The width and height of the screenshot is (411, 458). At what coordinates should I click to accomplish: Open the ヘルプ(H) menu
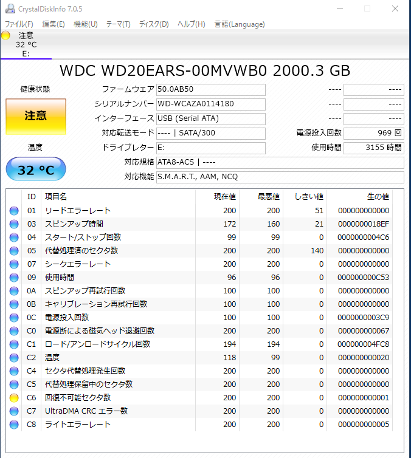tap(192, 24)
